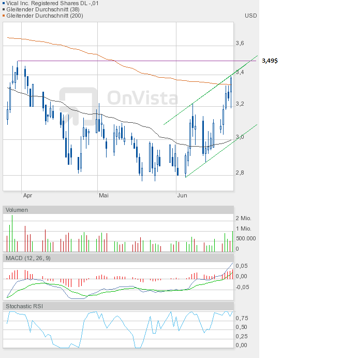341x358 pixels.
Task: Click the 0,25 Stochastic RSI axis value
Action: pyautogui.click(x=242, y=336)
